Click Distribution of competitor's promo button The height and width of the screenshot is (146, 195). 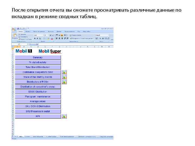point(38,87)
